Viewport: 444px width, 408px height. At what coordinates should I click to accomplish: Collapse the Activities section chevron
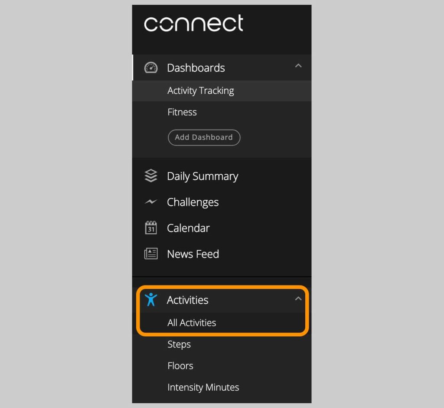tap(298, 299)
